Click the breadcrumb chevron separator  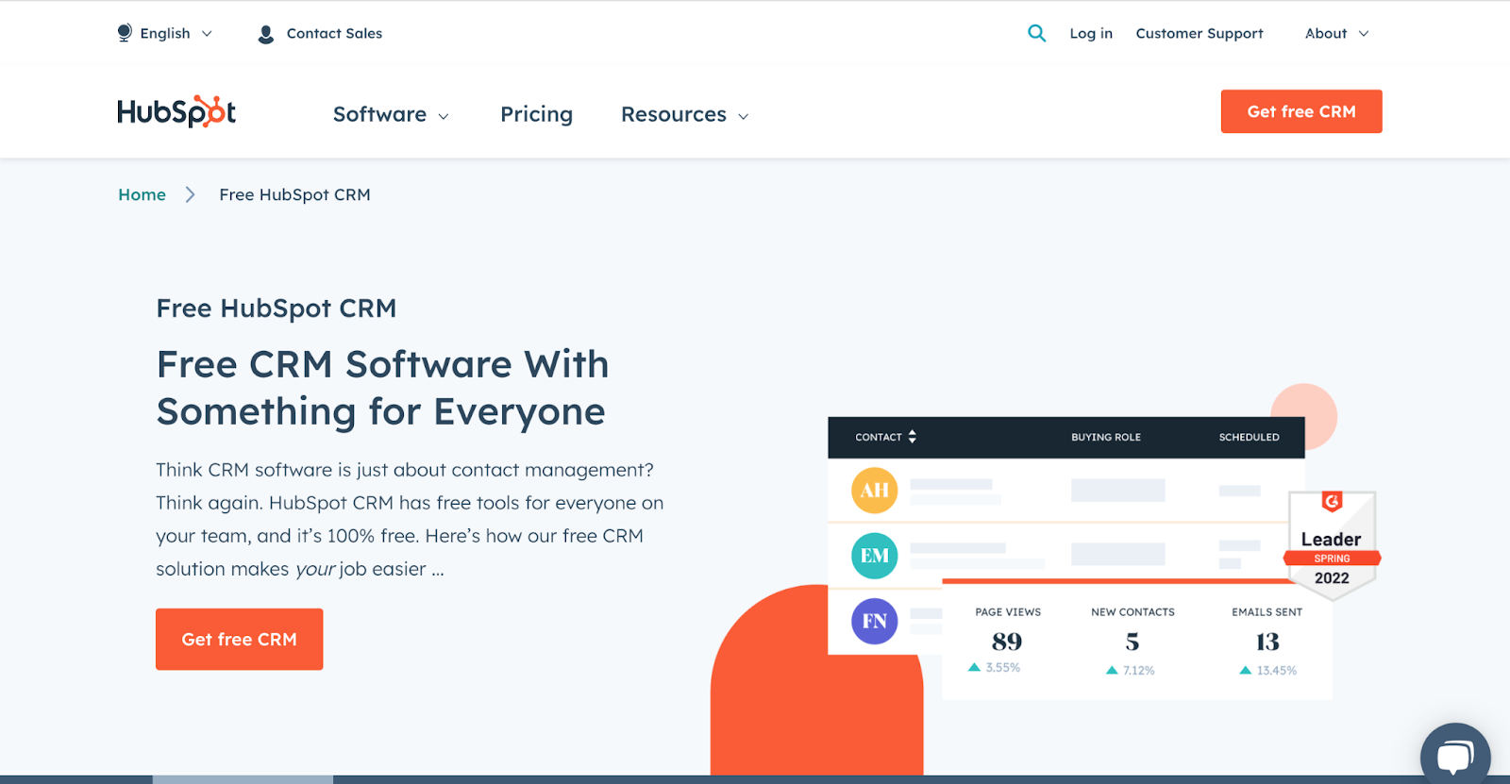(190, 194)
